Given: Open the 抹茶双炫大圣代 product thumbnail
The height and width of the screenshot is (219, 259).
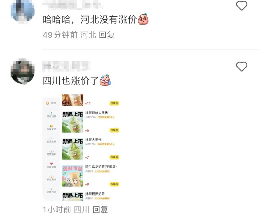Looking at the screenshot, I should click(73, 122).
